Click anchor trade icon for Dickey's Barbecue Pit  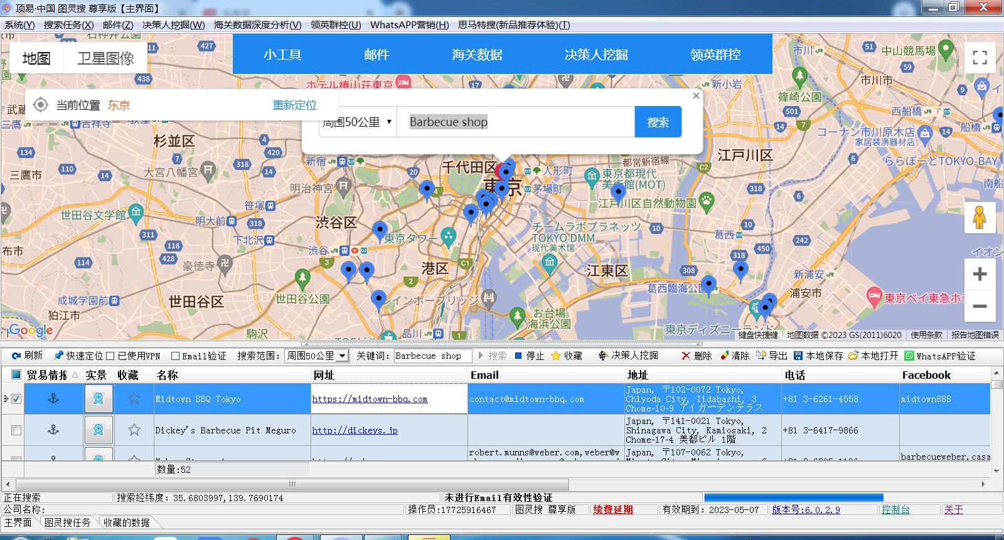53,430
